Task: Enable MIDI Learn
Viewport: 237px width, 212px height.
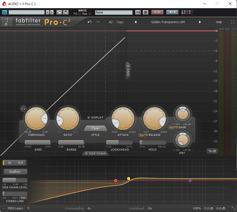Action: [x=15, y=208]
